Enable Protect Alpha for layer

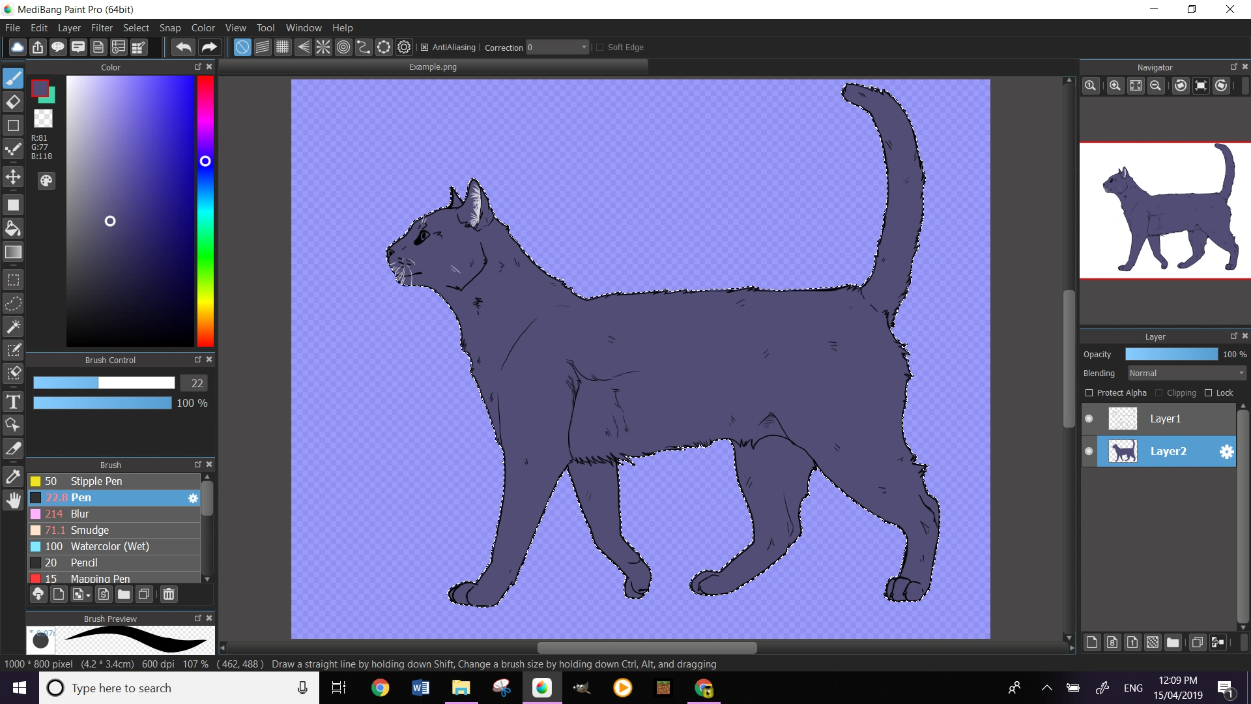click(1089, 393)
